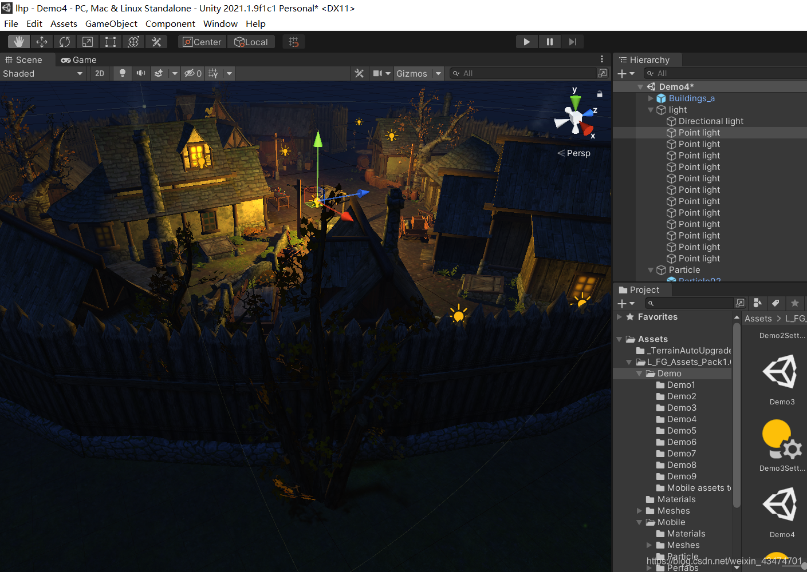Focus the scene view search field
The image size is (807, 572).
[x=522, y=73]
